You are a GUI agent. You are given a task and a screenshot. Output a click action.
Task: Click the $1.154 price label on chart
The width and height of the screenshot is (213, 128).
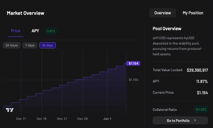coord(133,63)
